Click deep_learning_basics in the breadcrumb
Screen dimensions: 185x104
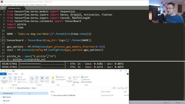(x=23, y=88)
